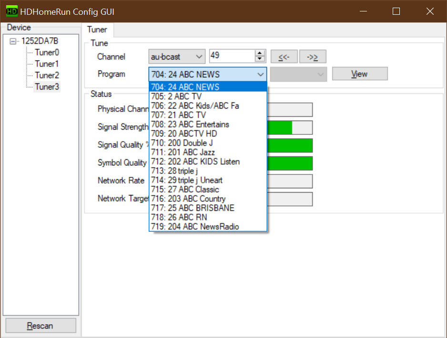Collapse the Program dropdown arrow
This screenshot has height=338, width=447.
pyautogui.click(x=260, y=74)
